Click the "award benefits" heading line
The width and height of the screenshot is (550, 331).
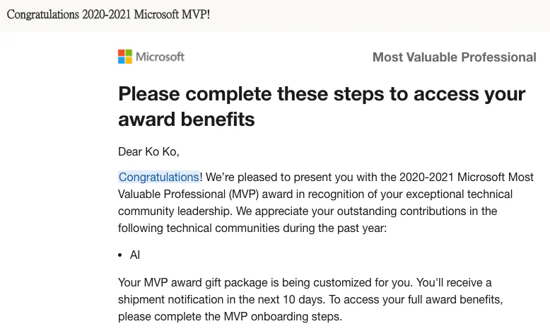[x=186, y=120]
